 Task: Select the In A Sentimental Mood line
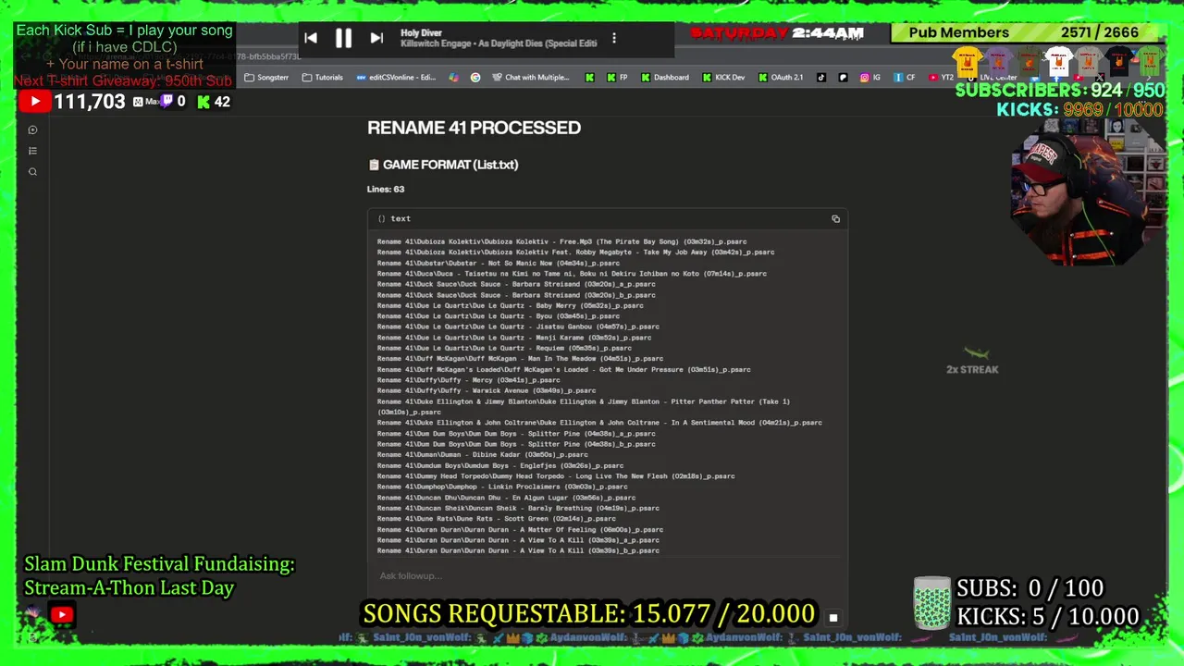pyautogui.click(x=599, y=423)
